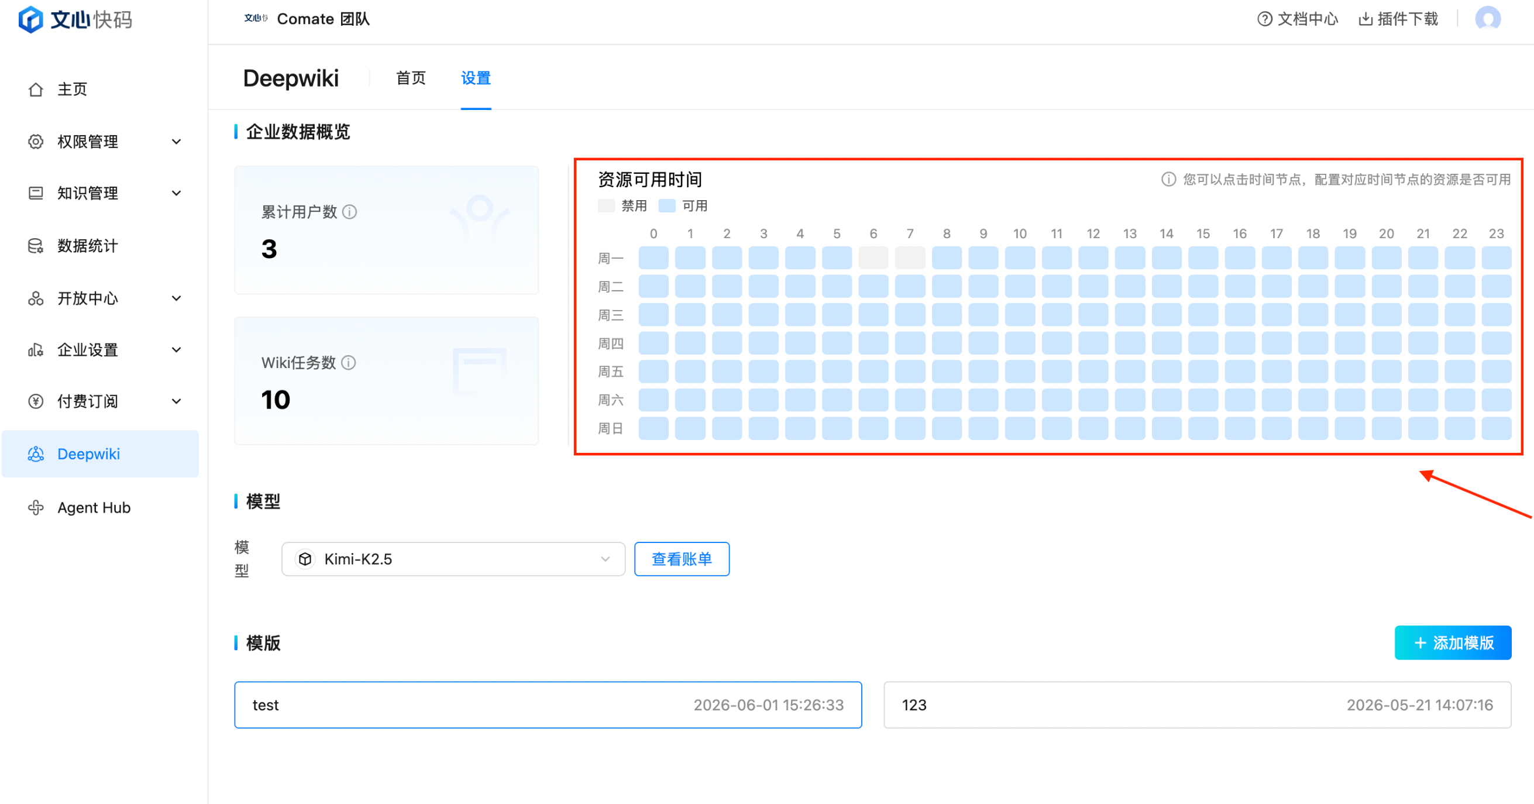The width and height of the screenshot is (1534, 804).
Task: Click the 企业设置 sidebar icon
Action: (36, 349)
